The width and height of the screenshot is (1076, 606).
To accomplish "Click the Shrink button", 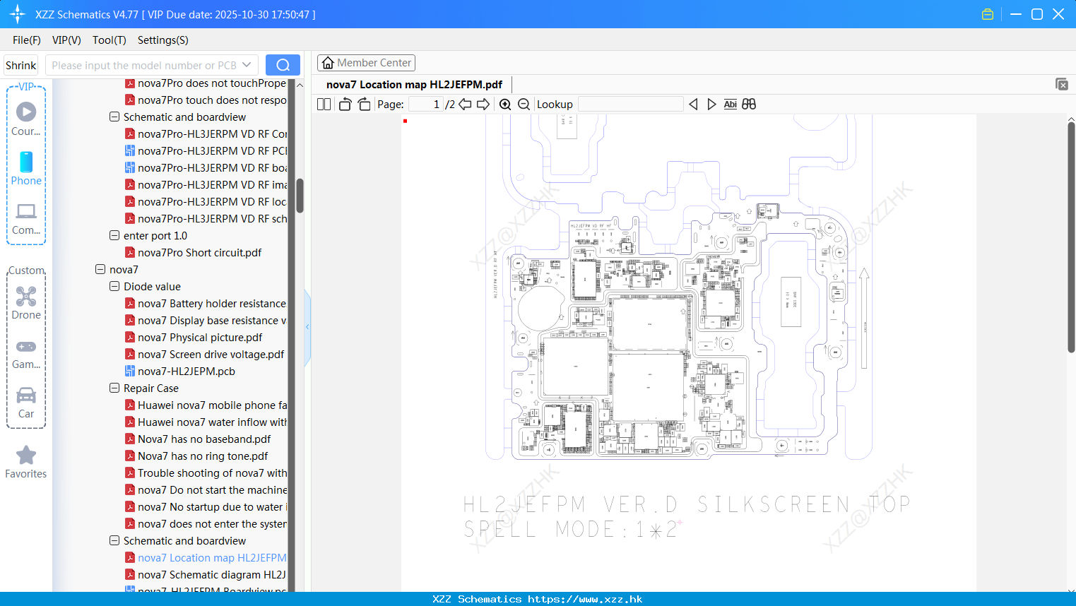I will coord(21,65).
